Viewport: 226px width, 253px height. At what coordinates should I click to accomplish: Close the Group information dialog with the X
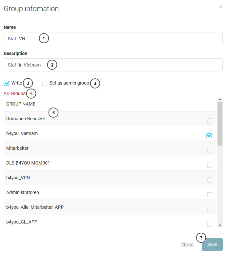click(x=221, y=7)
